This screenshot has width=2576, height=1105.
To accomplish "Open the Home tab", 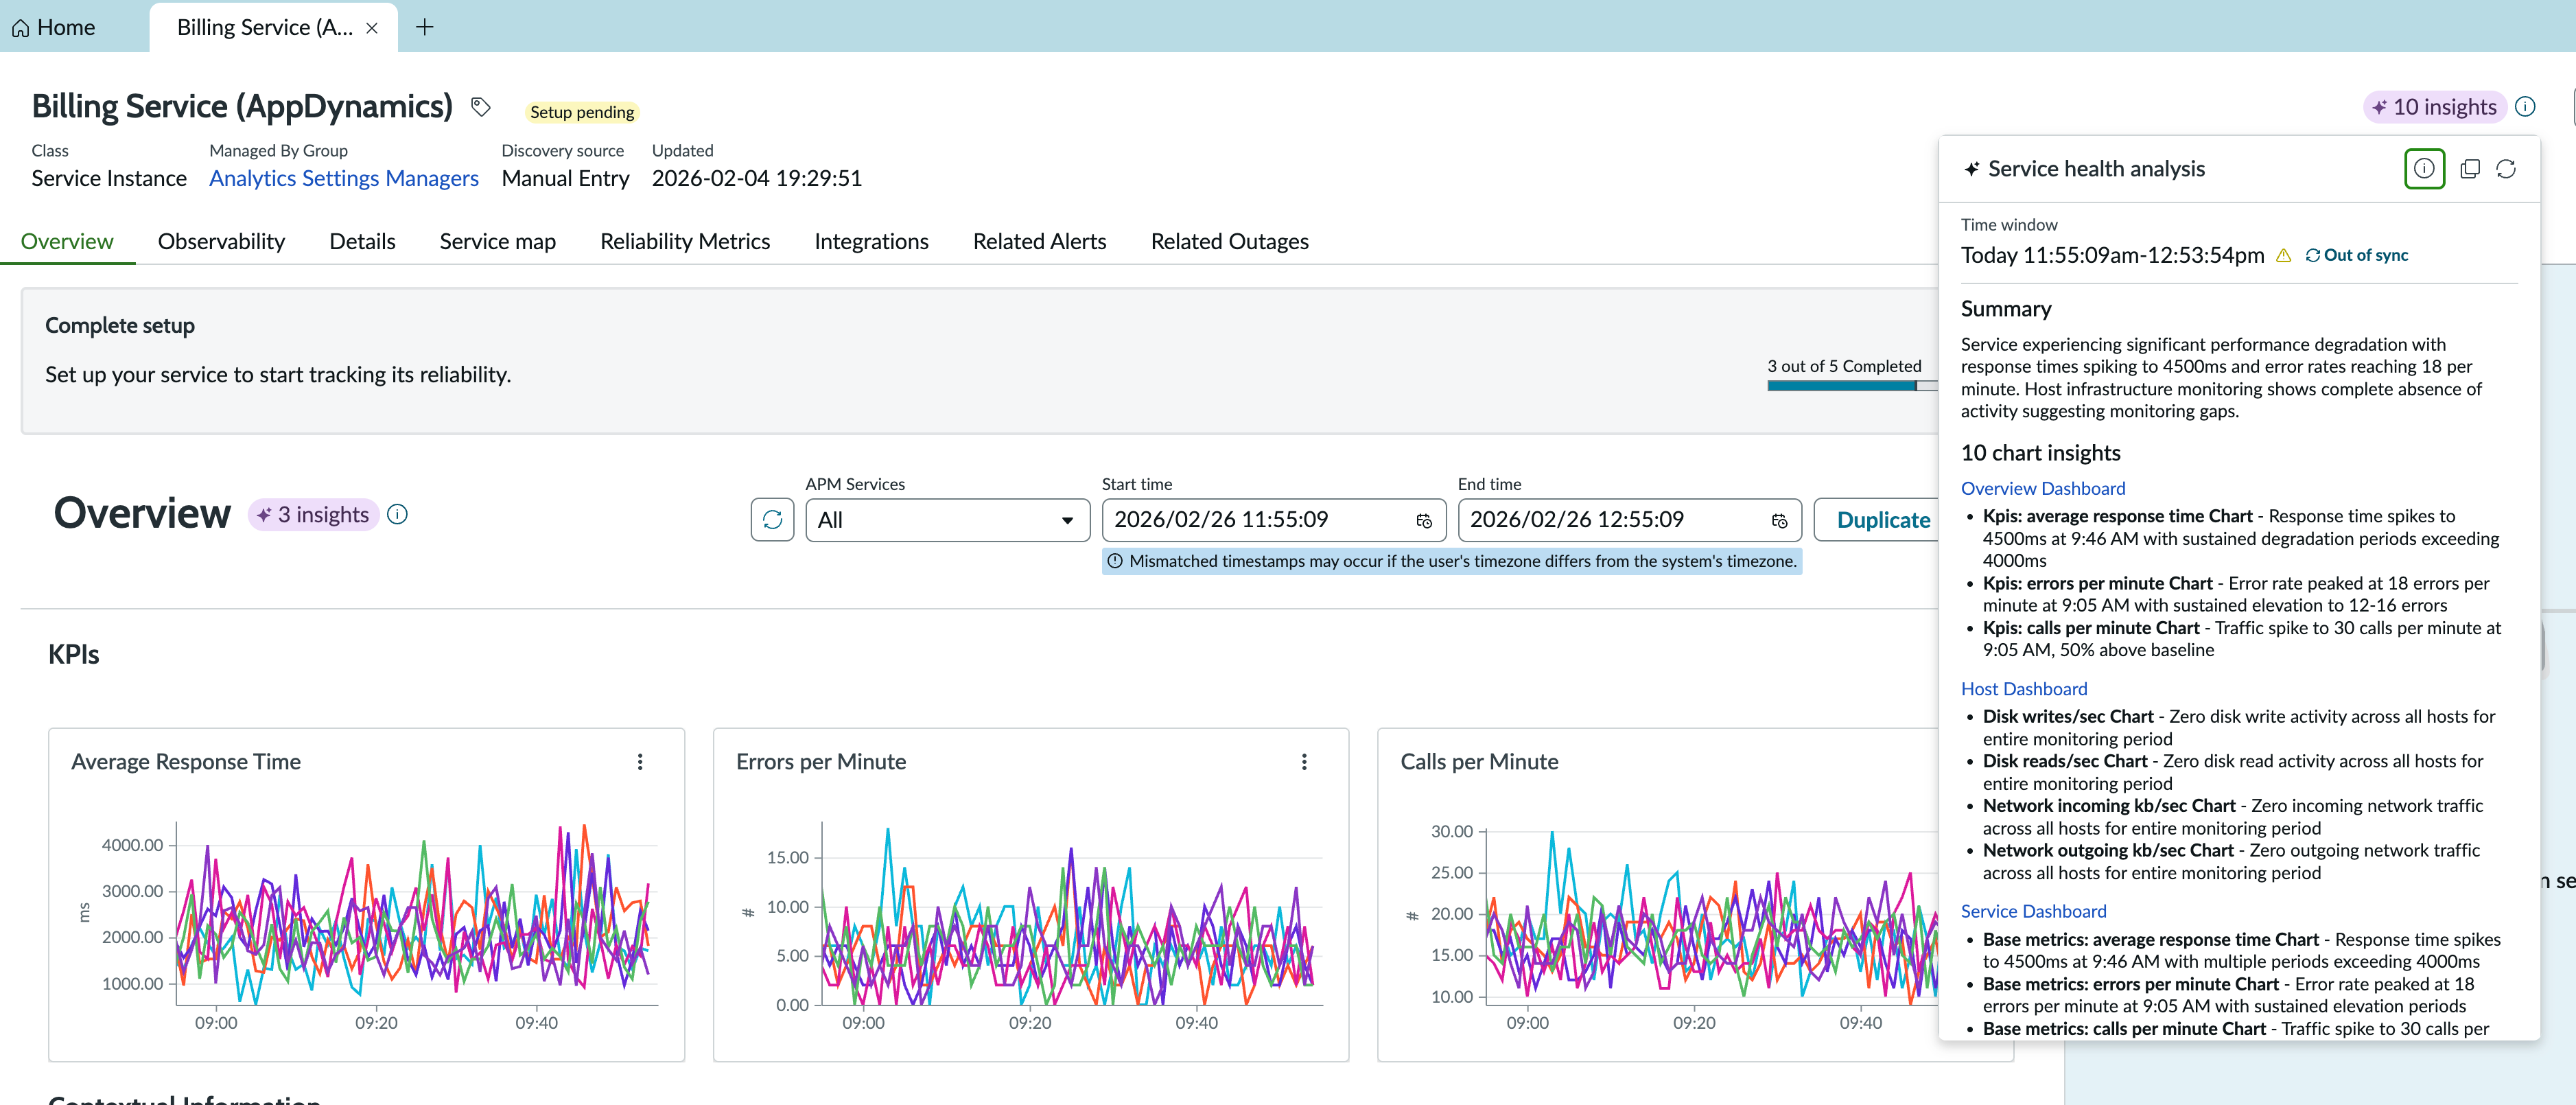I will point(54,27).
